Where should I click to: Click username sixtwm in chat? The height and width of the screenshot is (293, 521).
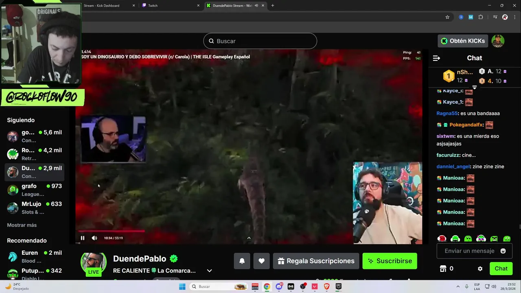coord(445,136)
